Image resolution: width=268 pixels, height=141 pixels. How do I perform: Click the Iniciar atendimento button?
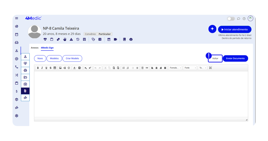(235, 29)
